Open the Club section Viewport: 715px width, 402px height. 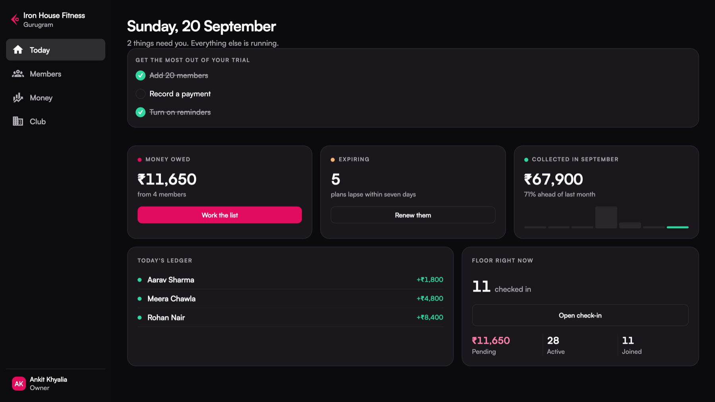point(56,121)
